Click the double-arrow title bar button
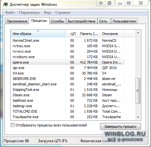This screenshot has width=151, height=147. [101, 3]
